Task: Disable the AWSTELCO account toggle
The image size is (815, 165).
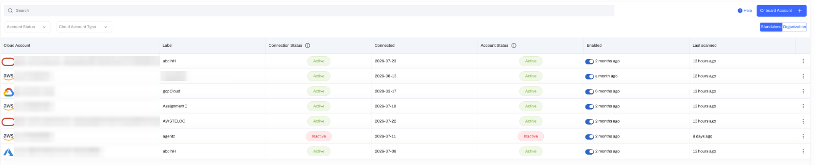Action: pos(589,122)
